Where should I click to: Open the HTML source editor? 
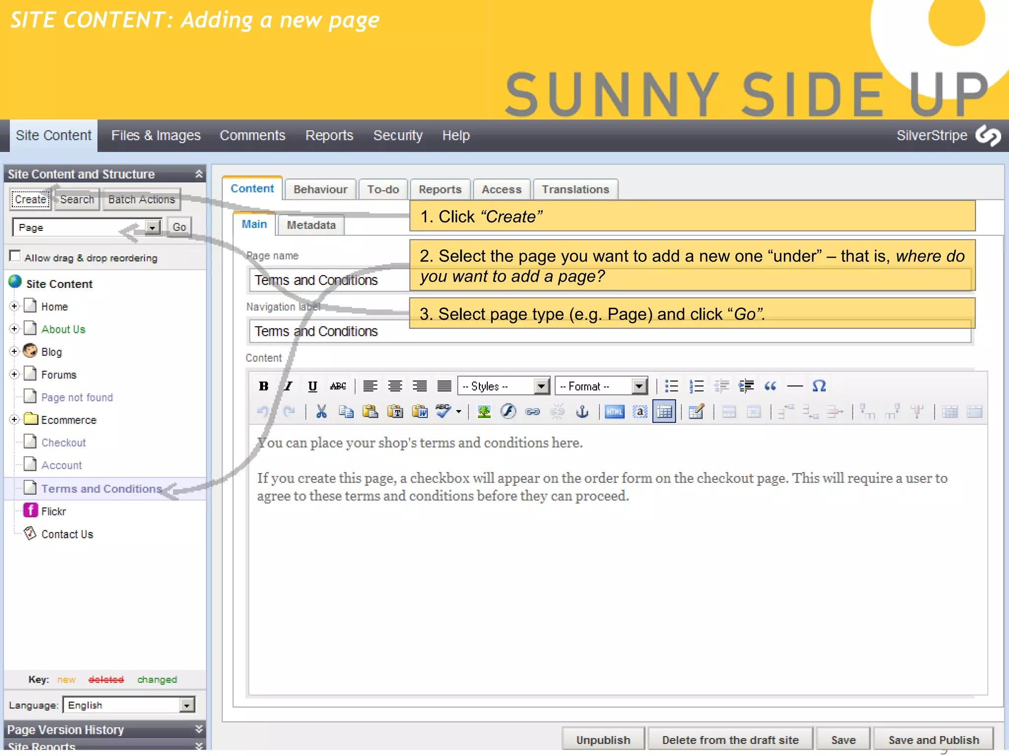tap(614, 412)
